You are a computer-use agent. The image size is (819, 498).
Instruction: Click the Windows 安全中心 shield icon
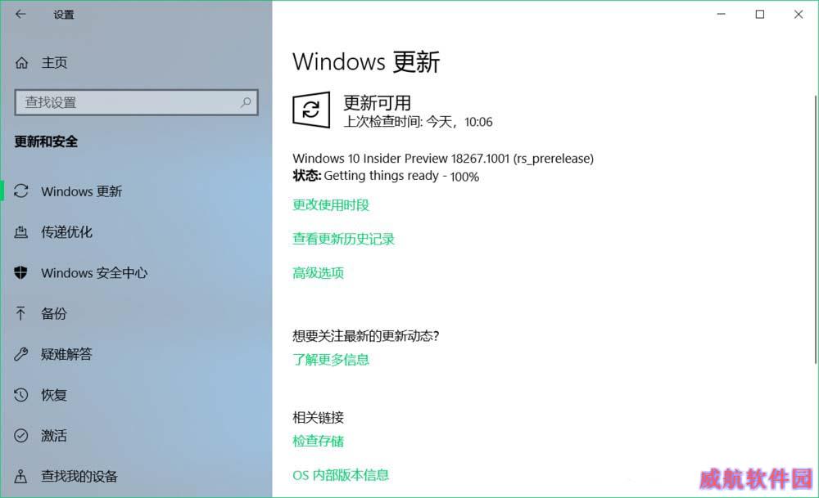tap(21, 272)
